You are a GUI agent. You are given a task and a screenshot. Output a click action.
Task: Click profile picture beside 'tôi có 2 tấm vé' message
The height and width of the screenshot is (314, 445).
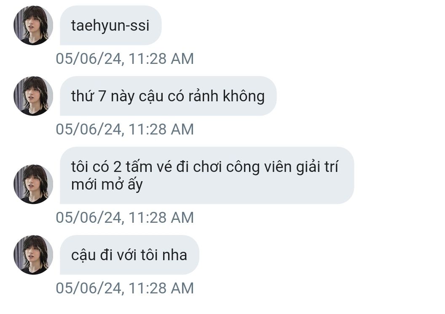coord(33,184)
